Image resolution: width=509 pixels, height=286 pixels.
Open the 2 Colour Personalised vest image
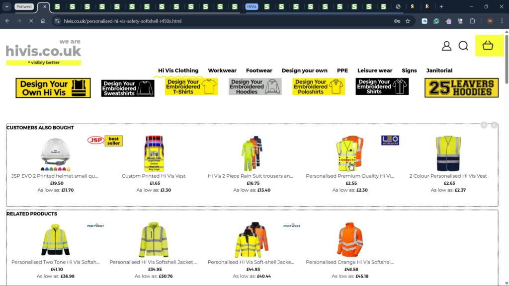pos(448,153)
